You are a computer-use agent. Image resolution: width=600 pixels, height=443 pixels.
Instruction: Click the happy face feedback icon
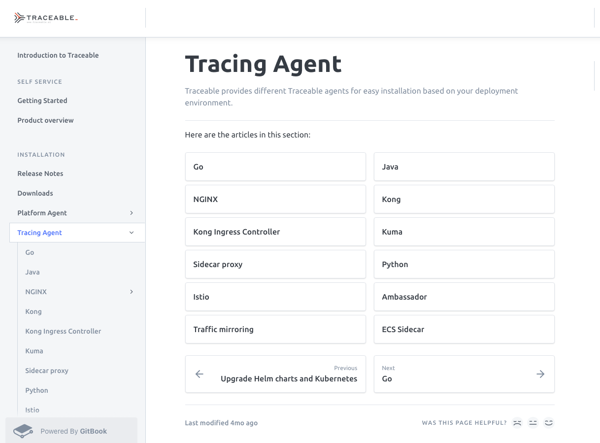[x=548, y=423]
